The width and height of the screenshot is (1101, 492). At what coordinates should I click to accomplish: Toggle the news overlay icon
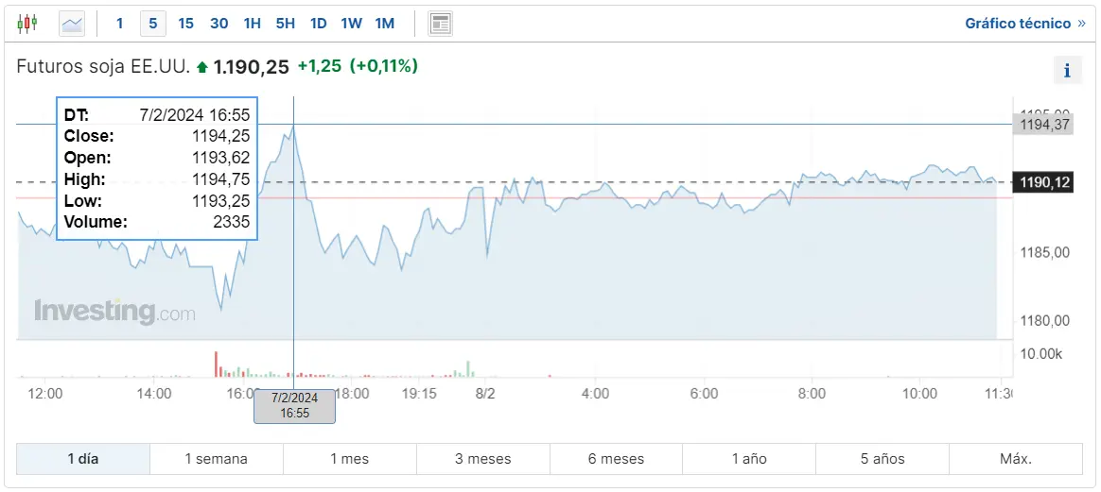[440, 23]
